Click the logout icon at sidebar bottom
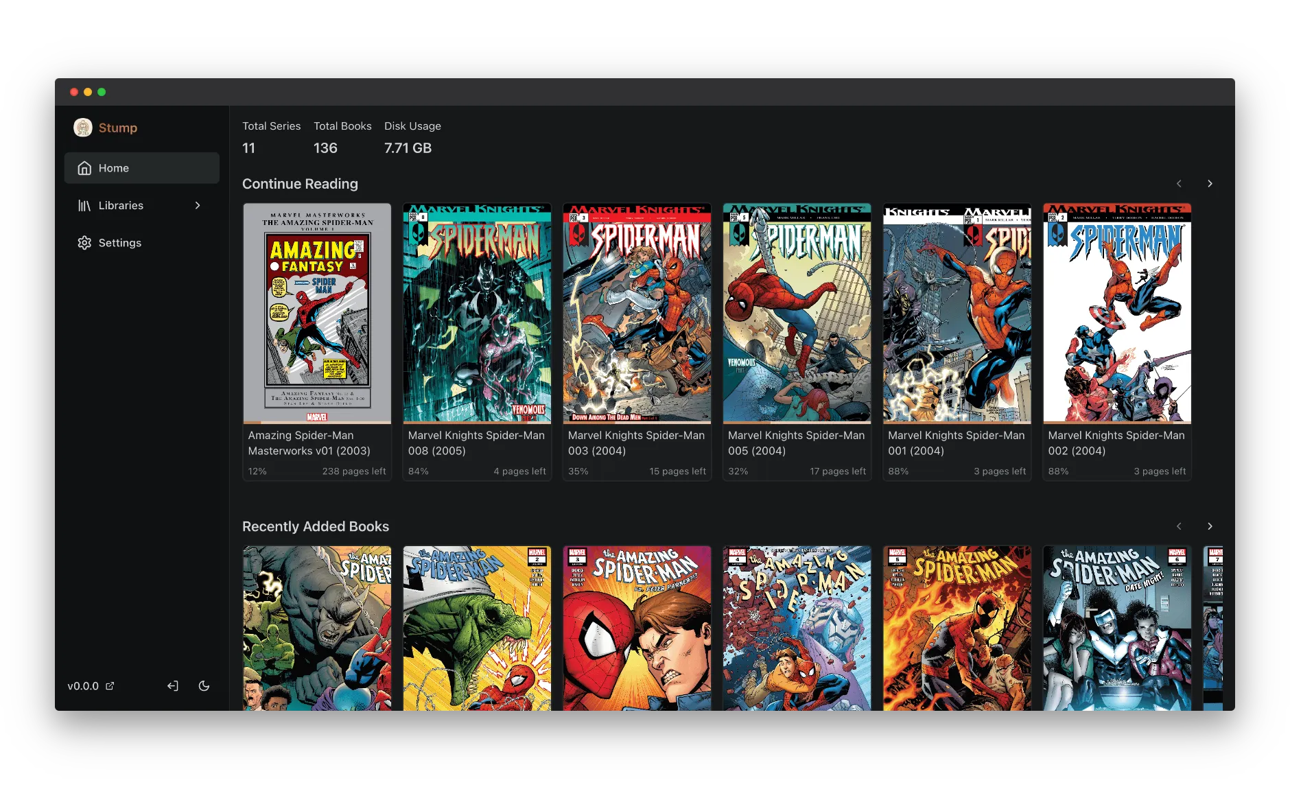1290x789 pixels. click(173, 686)
